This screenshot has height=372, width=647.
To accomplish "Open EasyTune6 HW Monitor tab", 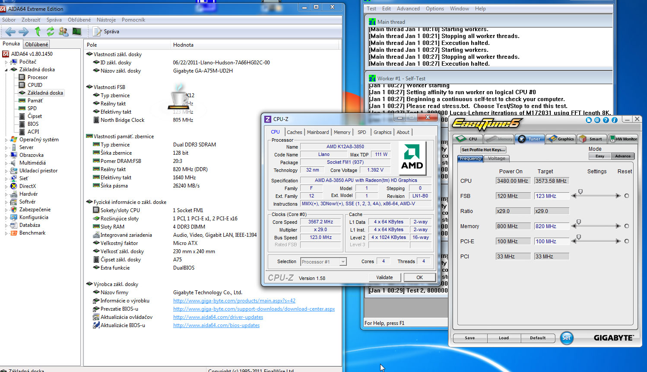I will point(623,139).
